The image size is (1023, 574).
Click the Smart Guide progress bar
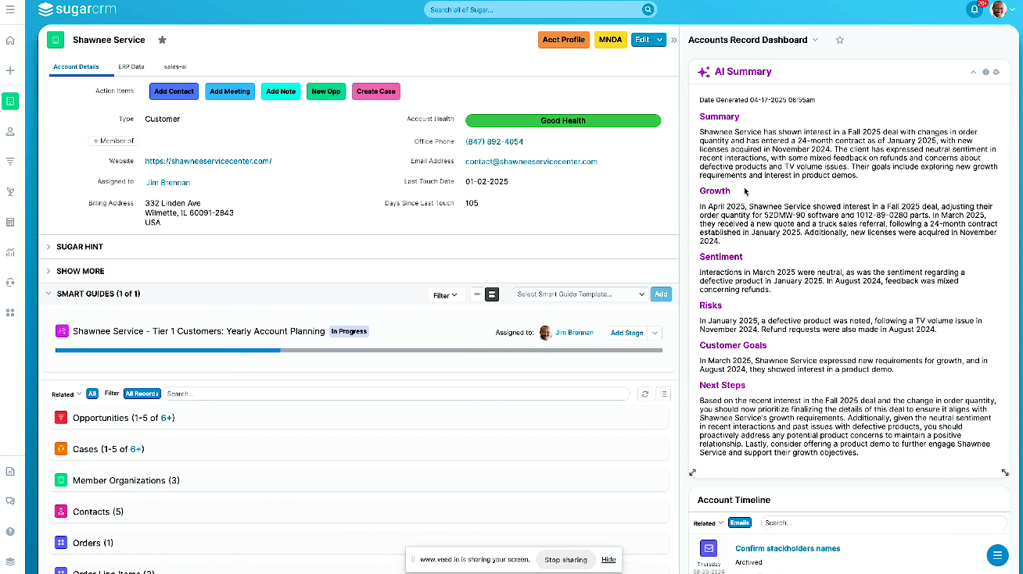click(x=359, y=351)
